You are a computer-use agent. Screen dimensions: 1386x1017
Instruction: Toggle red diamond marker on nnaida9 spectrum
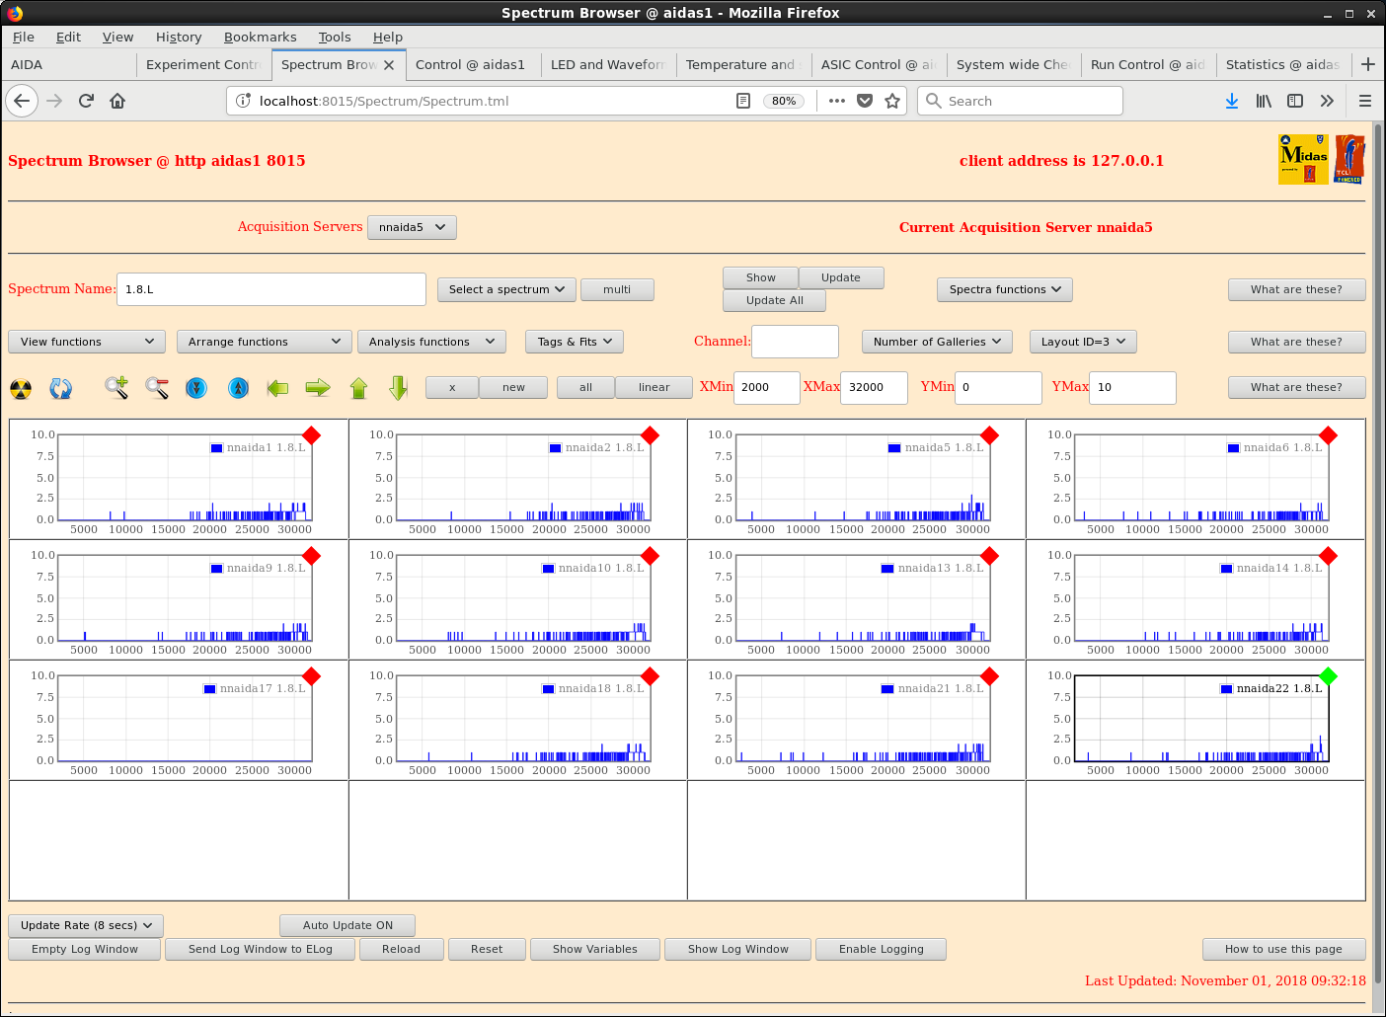click(311, 556)
